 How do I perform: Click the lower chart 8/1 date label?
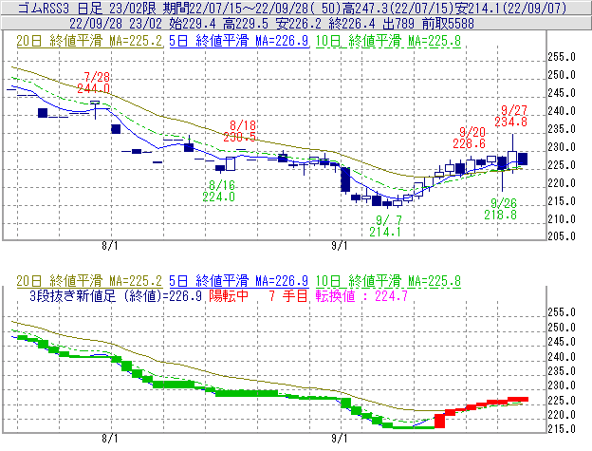[x=110, y=439]
